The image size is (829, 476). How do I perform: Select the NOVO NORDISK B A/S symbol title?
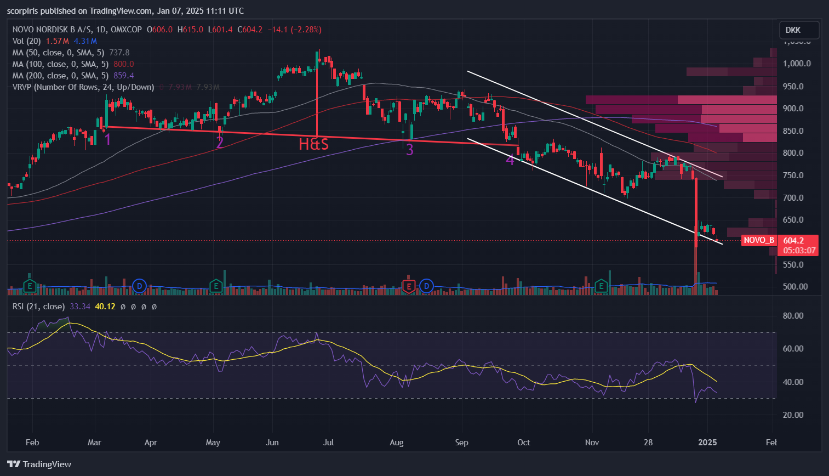coord(52,30)
